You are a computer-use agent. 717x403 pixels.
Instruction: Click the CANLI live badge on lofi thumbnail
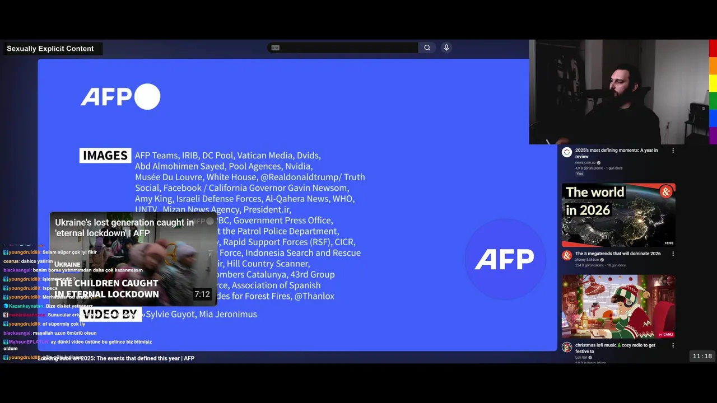pyautogui.click(x=665, y=335)
